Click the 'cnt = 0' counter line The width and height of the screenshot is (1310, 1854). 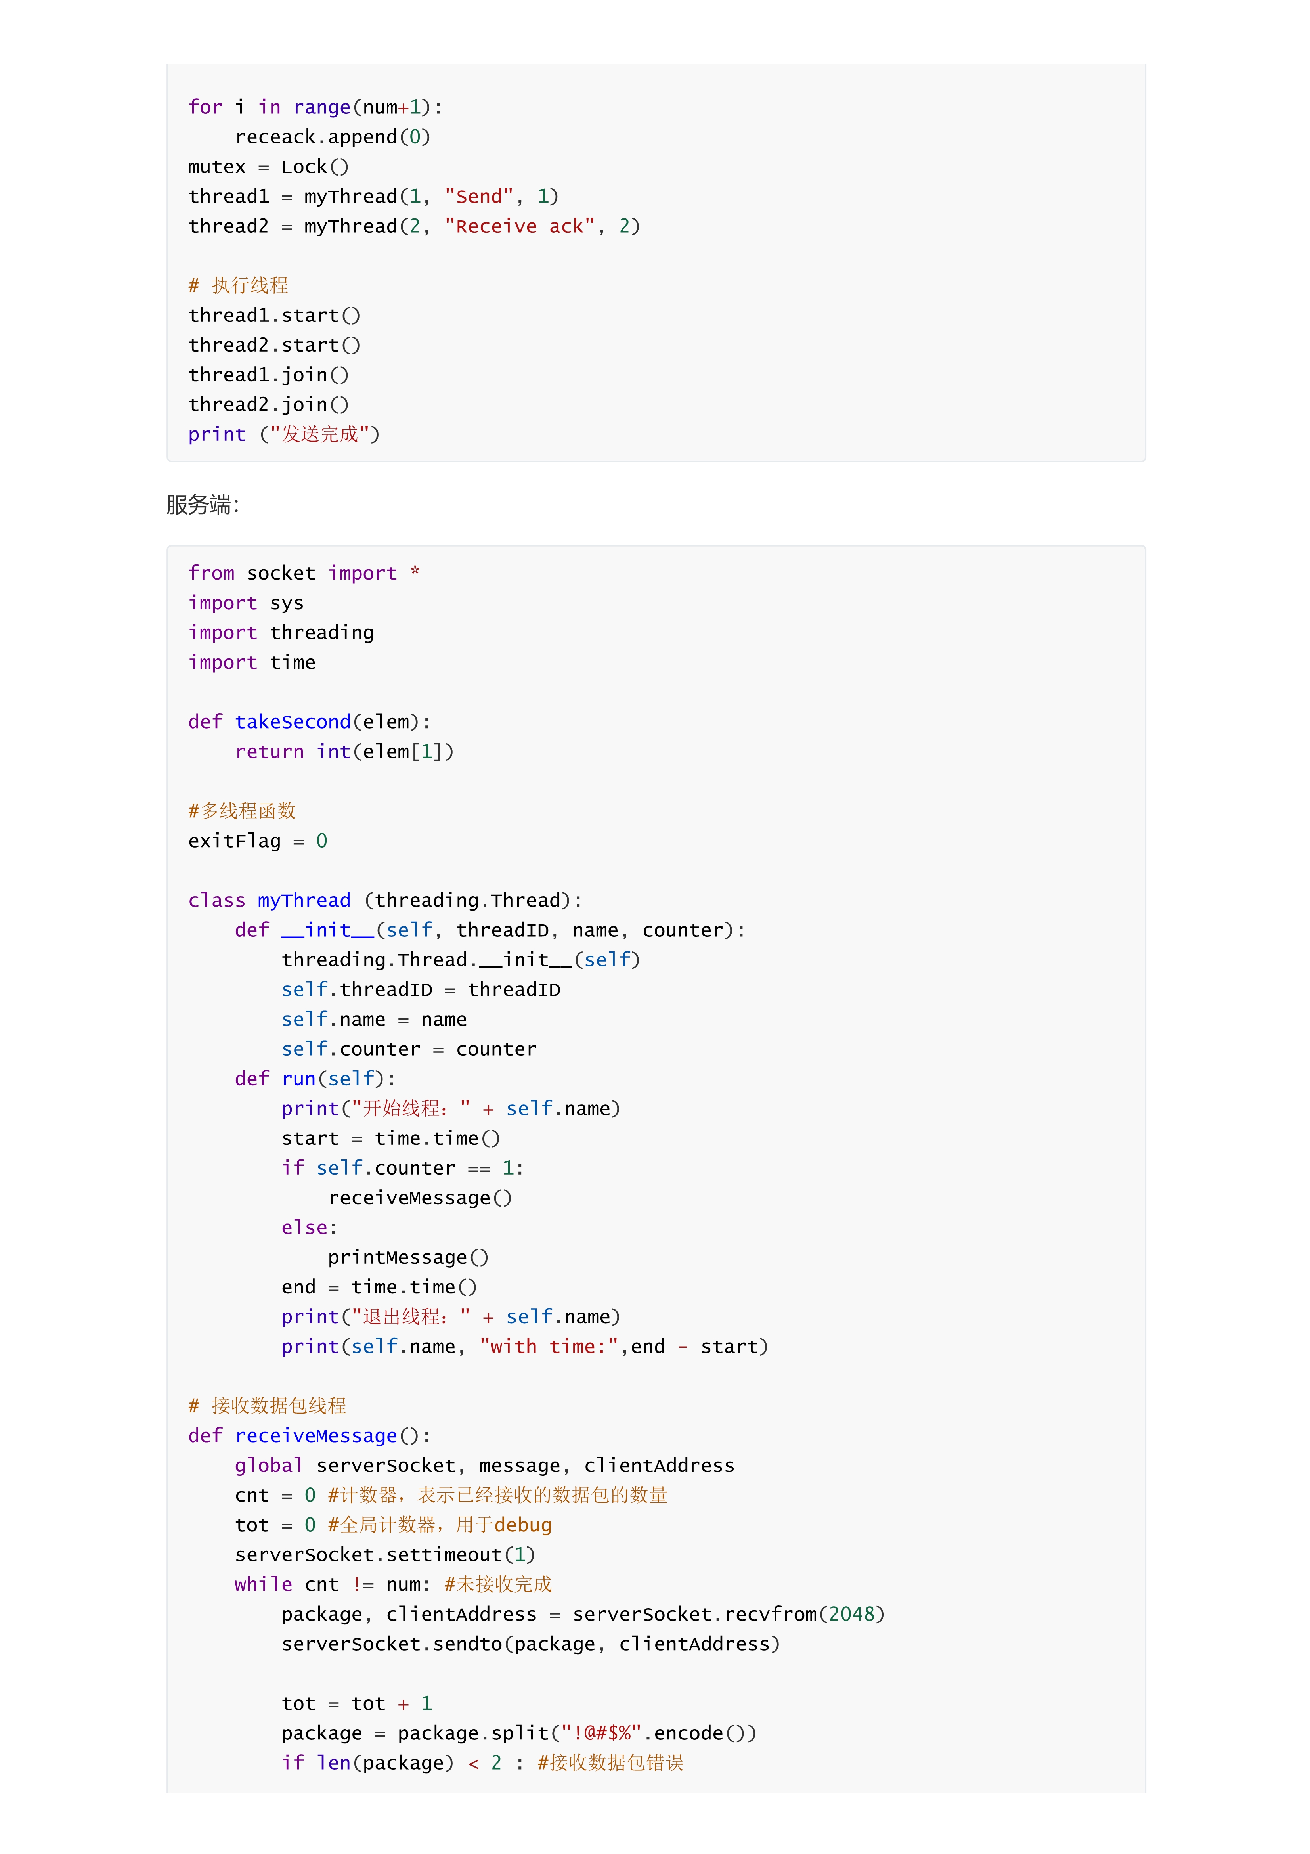451,1496
